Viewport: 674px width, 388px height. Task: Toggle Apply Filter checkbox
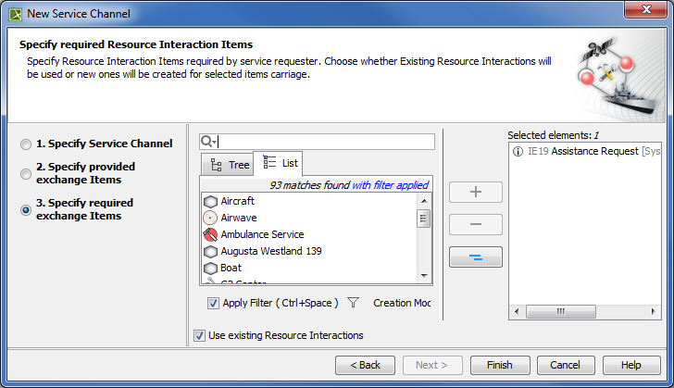click(x=213, y=303)
